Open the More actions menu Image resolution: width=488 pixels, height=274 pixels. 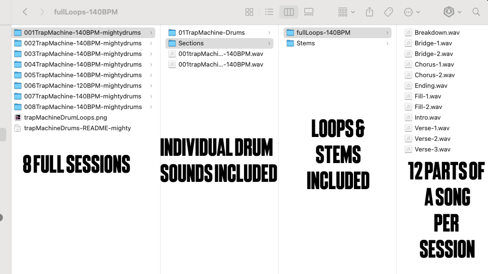pyautogui.click(x=411, y=12)
